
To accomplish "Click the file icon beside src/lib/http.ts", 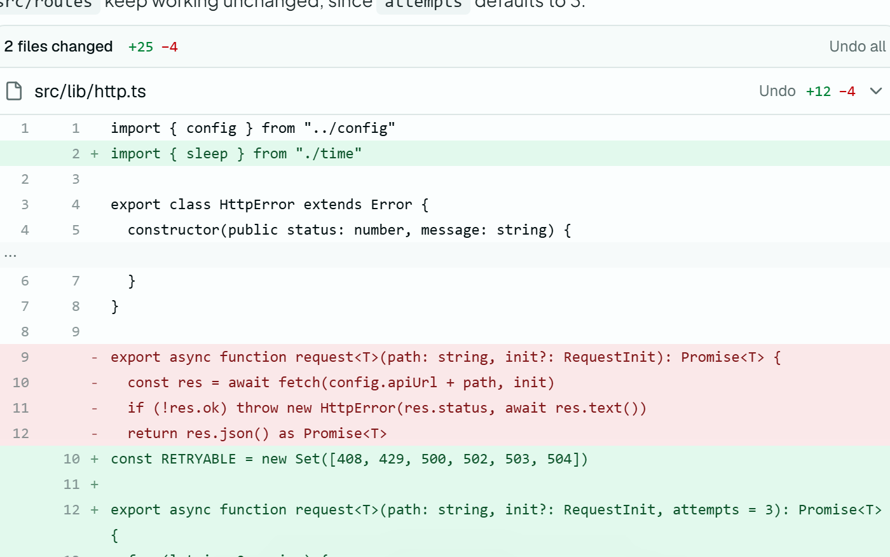I will [x=14, y=91].
